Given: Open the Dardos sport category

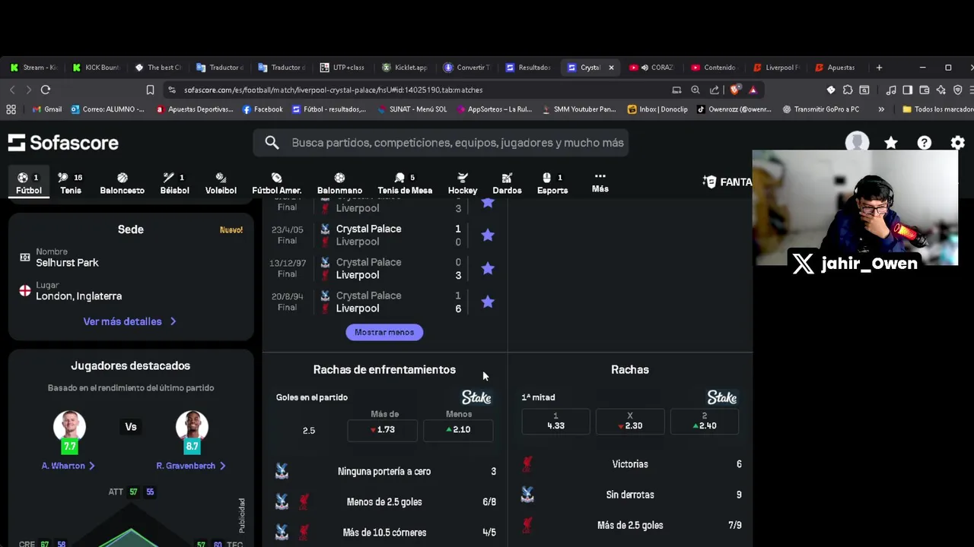Looking at the screenshot, I should pyautogui.click(x=507, y=183).
